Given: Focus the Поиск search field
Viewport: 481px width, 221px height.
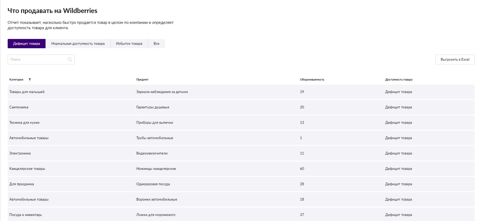Looking at the screenshot, I should 41,60.
